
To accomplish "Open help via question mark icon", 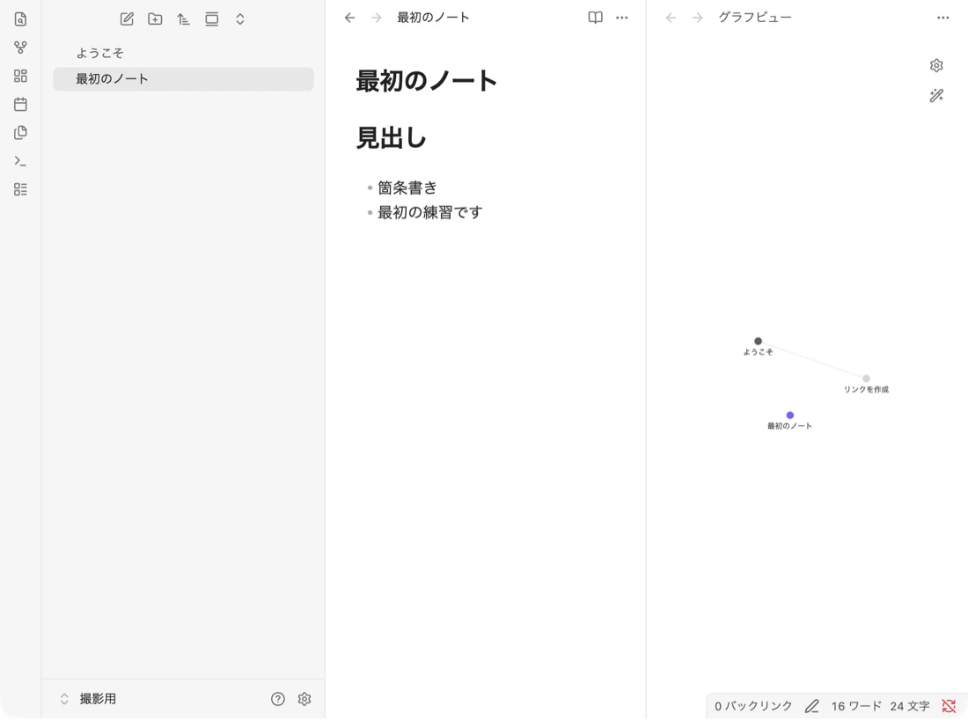I will click(x=278, y=699).
